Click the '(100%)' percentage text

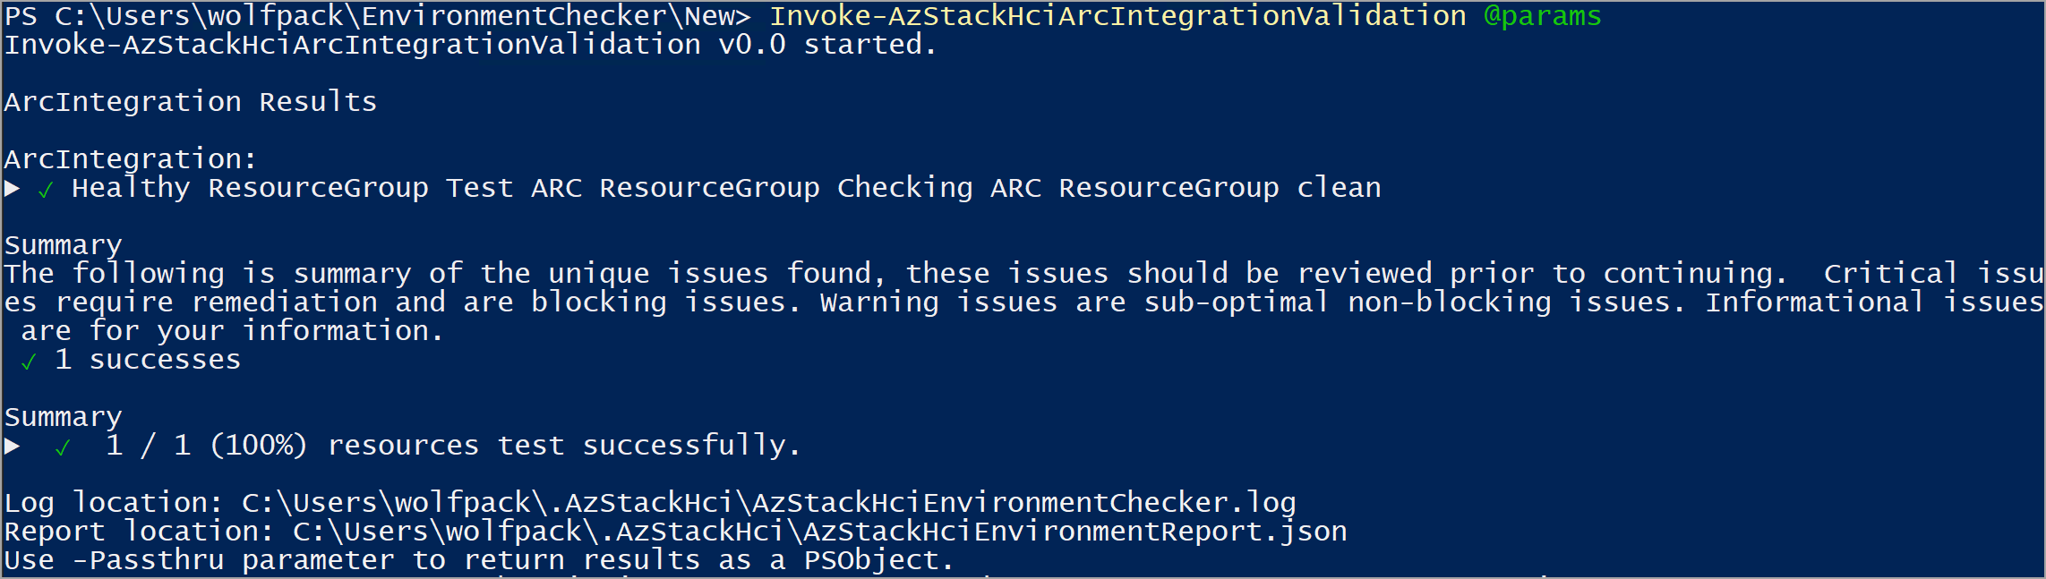[x=259, y=446]
